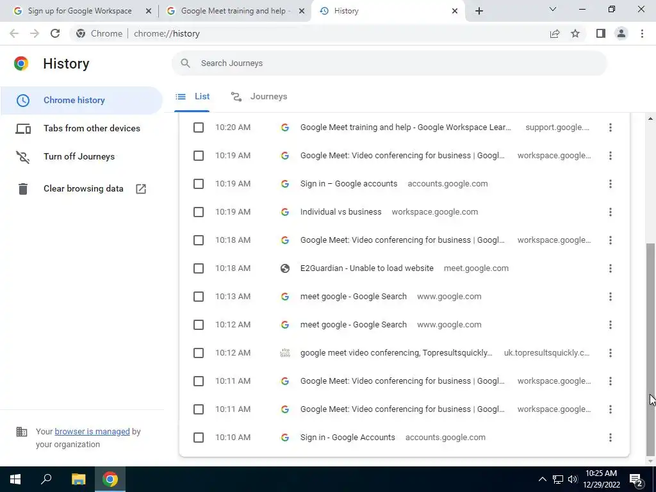This screenshot has height=492, width=656.
Task: Open the 'browser is managed' link
Action: 92,431
